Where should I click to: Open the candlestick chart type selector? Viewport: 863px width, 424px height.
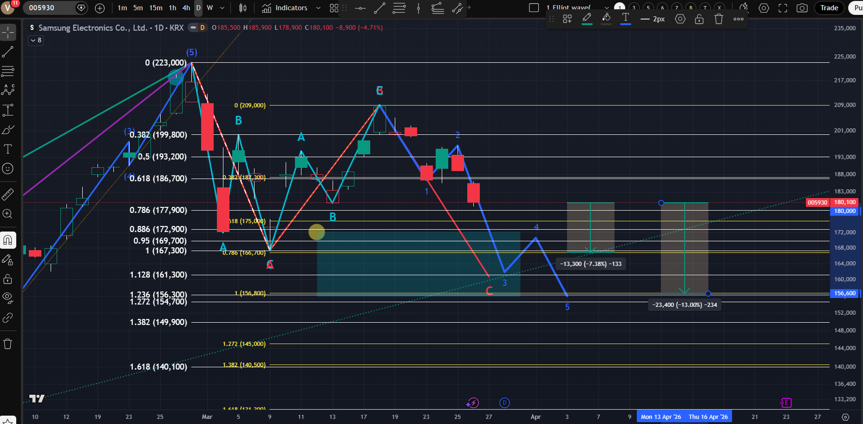point(243,8)
